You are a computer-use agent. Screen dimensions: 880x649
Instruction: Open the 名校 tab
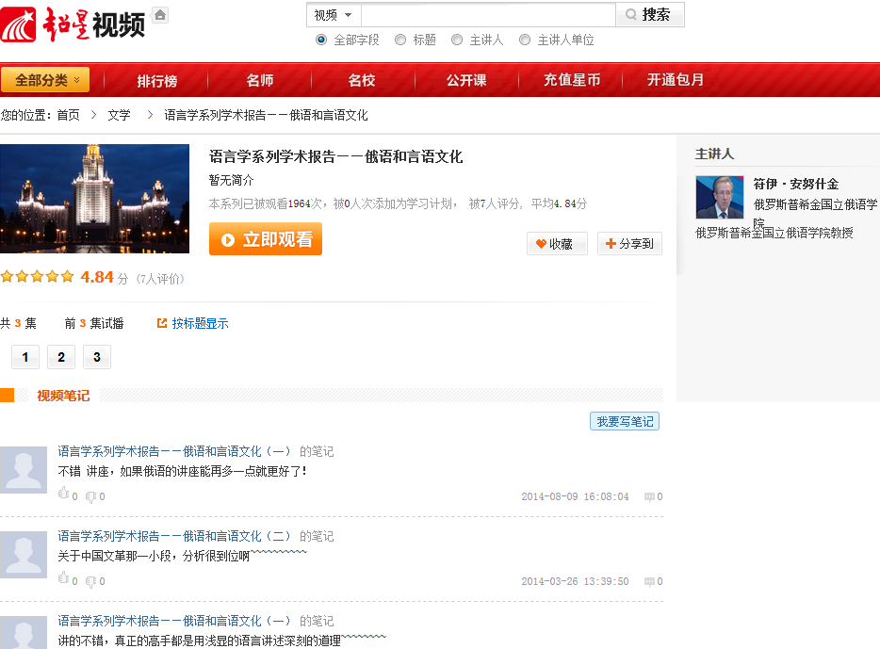coord(362,80)
